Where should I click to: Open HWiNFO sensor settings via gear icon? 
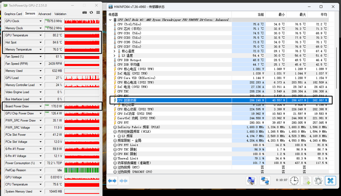tap(318, 180)
